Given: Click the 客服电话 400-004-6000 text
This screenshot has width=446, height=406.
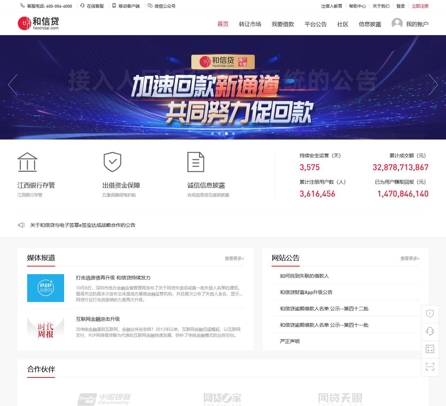Looking at the screenshot, I should (49, 6).
